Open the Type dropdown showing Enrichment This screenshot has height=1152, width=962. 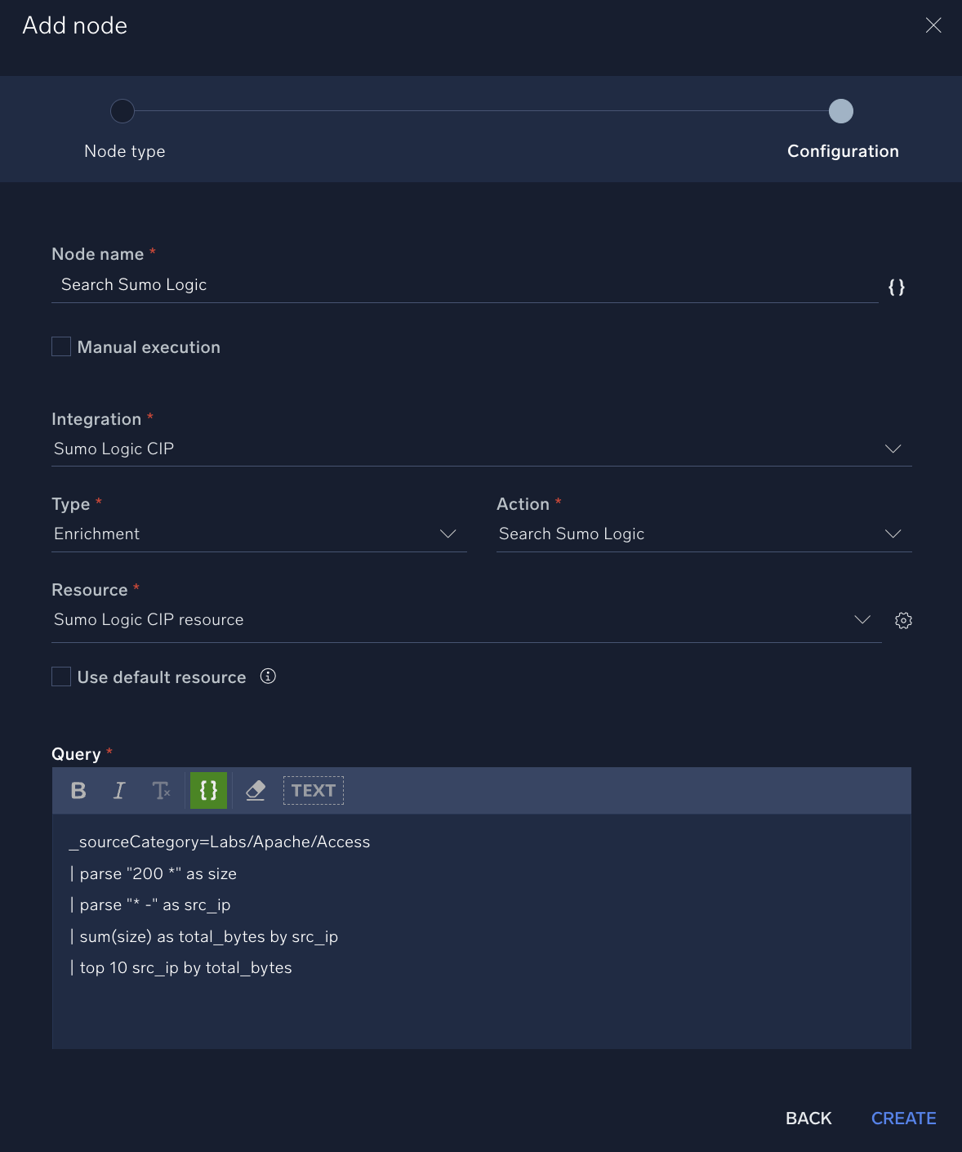448,534
